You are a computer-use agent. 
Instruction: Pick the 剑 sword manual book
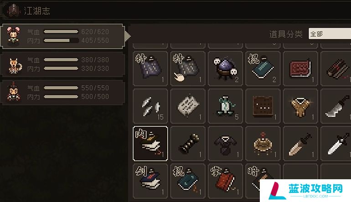click(150, 181)
